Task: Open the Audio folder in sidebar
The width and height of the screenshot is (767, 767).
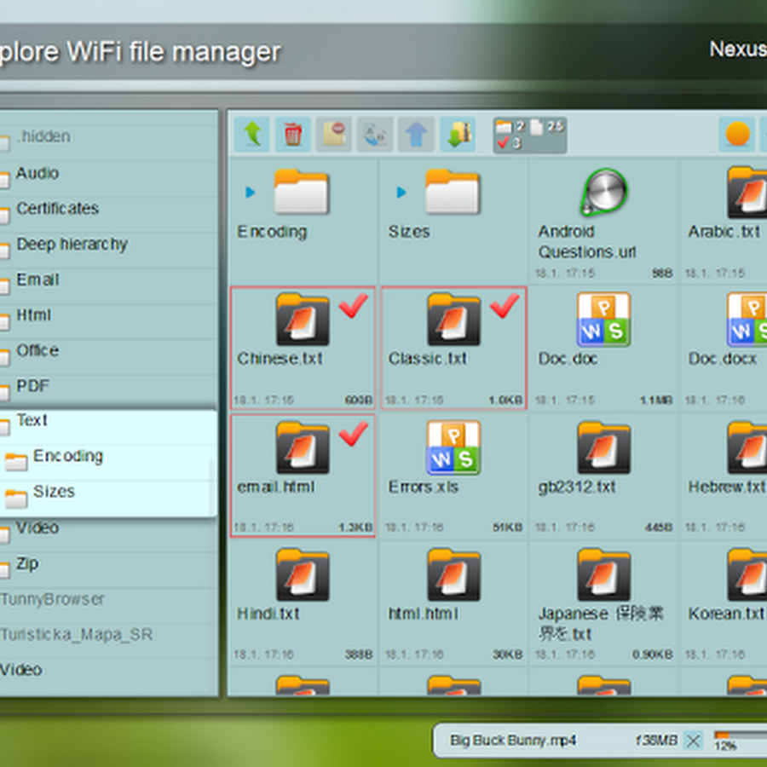Action: [x=38, y=173]
